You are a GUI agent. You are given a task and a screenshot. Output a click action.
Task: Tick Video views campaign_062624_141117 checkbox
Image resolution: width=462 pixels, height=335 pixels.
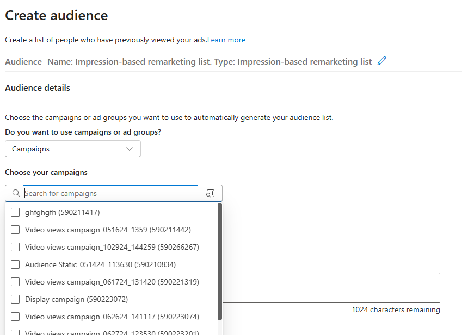point(15,317)
